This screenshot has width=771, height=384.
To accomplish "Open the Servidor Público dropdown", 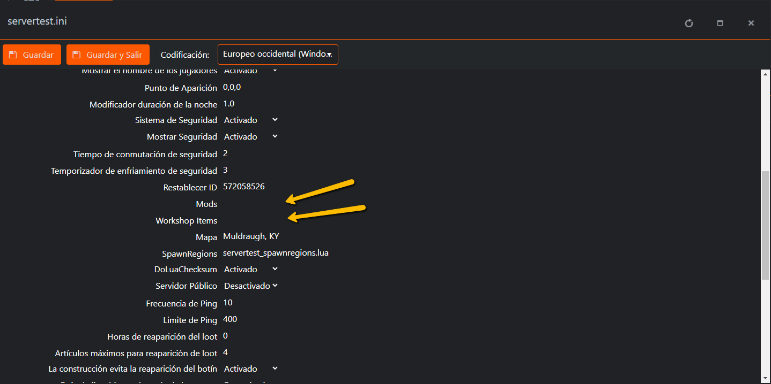I will [250, 286].
